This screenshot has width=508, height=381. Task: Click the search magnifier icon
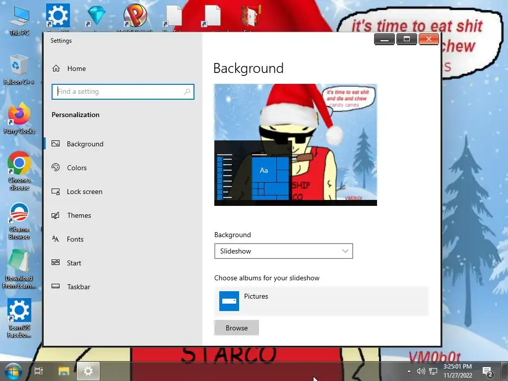(x=187, y=92)
